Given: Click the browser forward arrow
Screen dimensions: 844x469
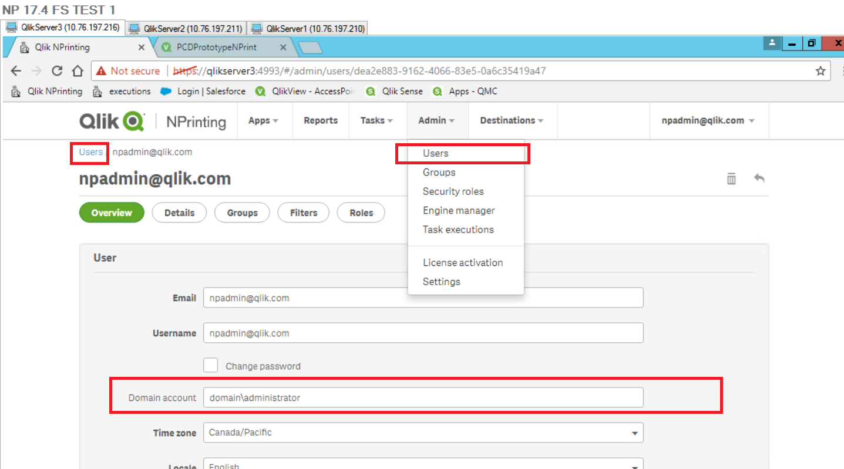Looking at the screenshot, I should coord(36,71).
